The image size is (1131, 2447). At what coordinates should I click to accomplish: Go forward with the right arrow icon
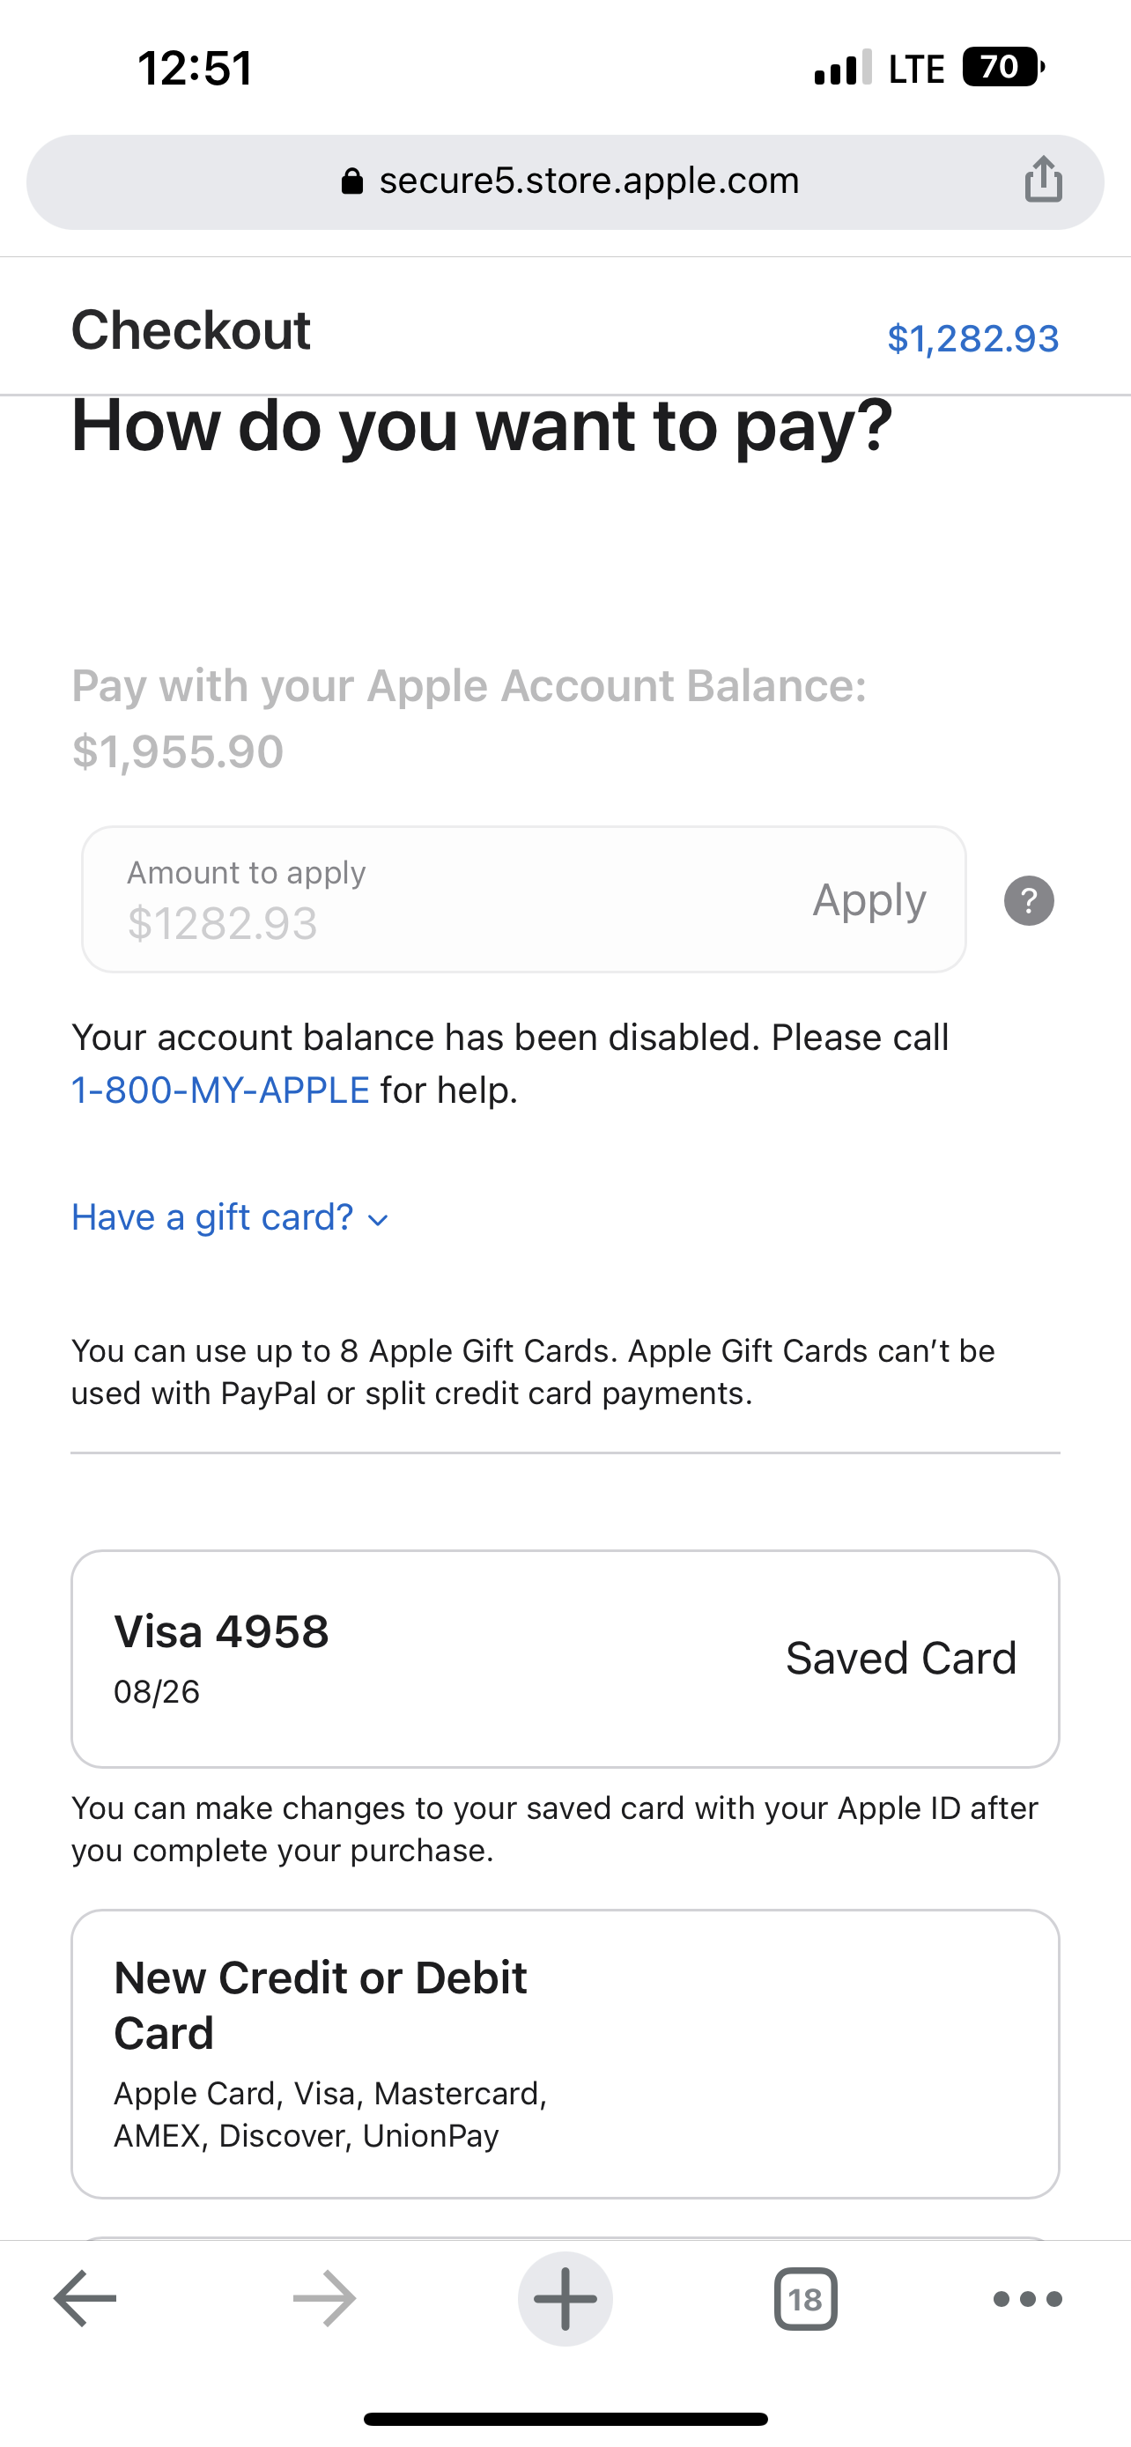tap(325, 2298)
